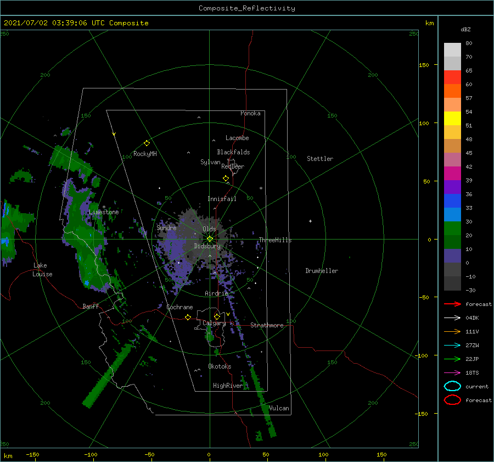The width and height of the screenshot is (494, 462).
Task: Click the Didsbury town label
Action: [207, 246]
